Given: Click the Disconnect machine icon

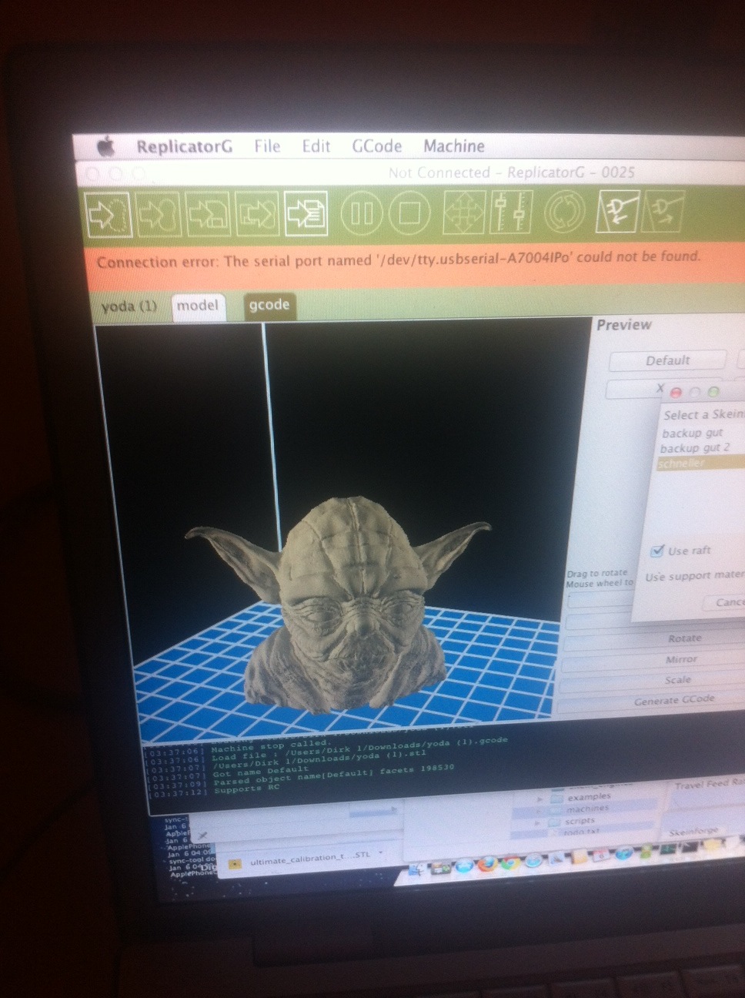Looking at the screenshot, I should coord(663,212).
